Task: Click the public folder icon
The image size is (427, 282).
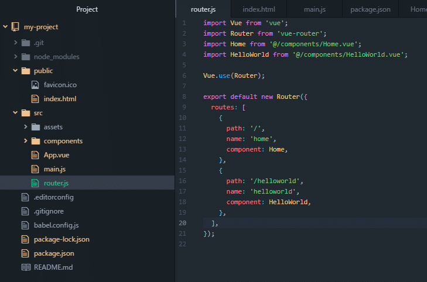Action: [26, 71]
